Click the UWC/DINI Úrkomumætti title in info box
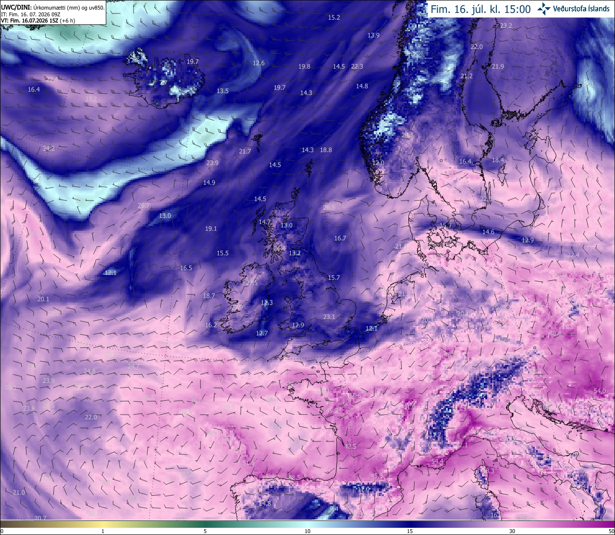The image size is (615, 535). point(52,7)
